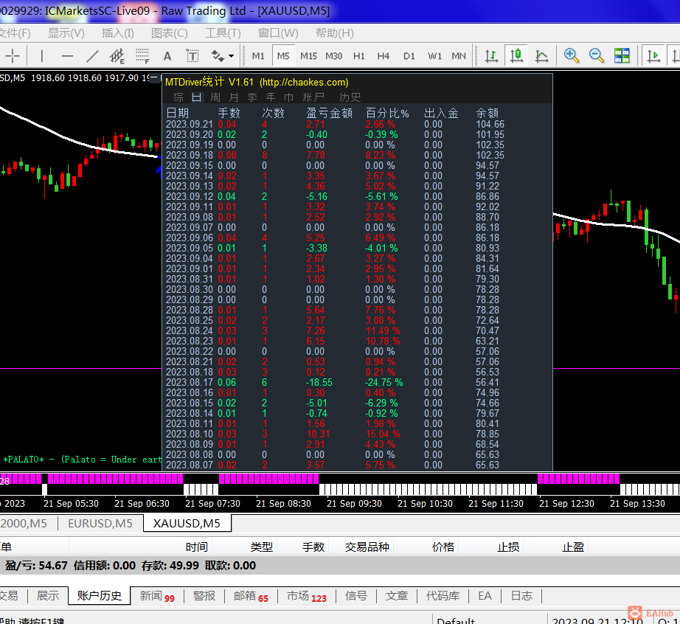
Task: Switch to the M5 timeframe
Action: [283, 56]
